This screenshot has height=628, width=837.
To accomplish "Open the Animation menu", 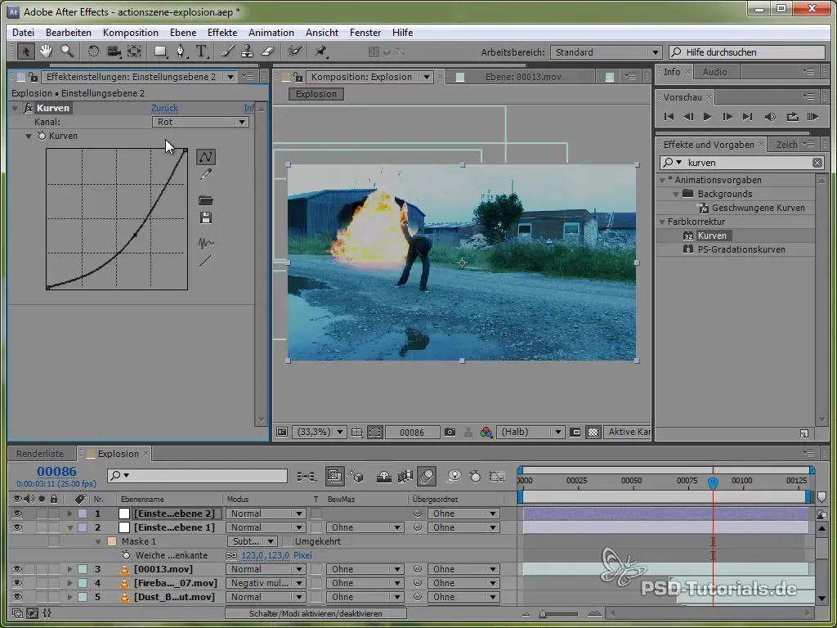I will pyautogui.click(x=271, y=33).
